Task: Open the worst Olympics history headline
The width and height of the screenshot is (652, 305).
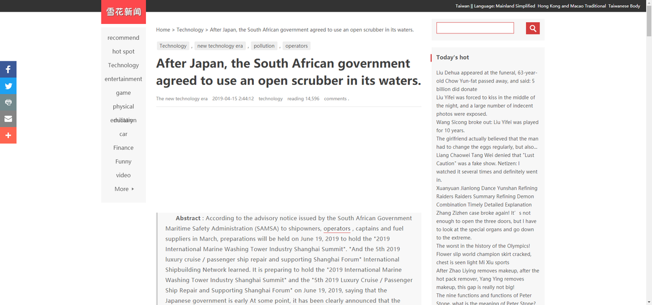Action: 484,254
